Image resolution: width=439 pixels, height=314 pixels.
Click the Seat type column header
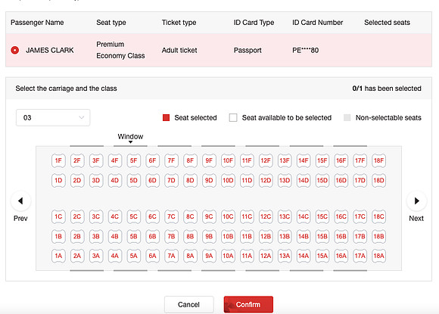click(111, 23)
